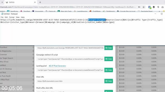The width and height of the screenshot is (165, 92).
Task: Open the LP Pixel Generator link
Action: pos(57,66)
